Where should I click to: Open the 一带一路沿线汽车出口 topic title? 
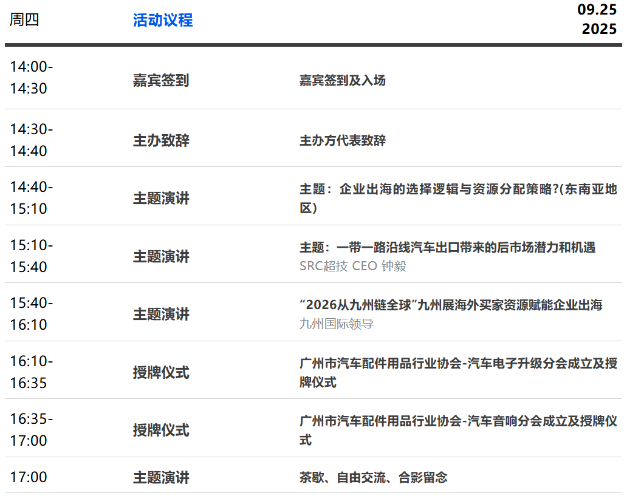(x=447, y=247)
